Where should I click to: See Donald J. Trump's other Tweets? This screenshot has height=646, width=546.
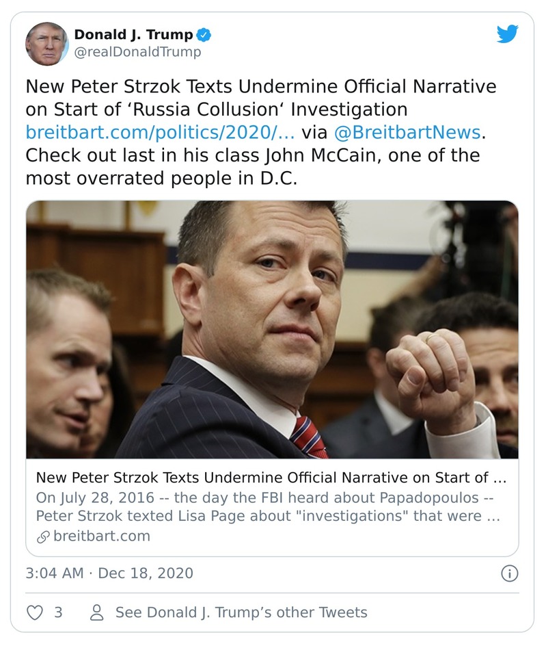241,612
